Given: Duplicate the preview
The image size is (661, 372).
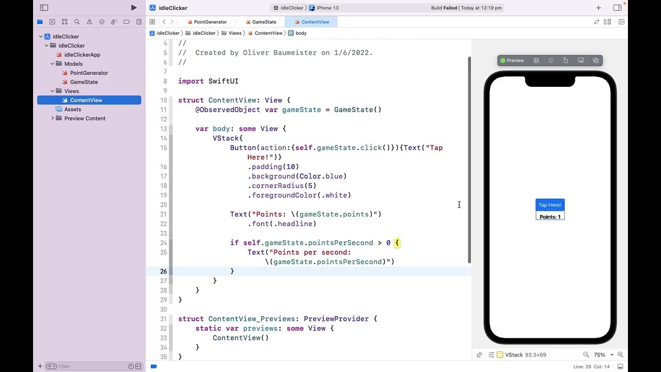Looking at the screenshot, I should tap(595, 60).
